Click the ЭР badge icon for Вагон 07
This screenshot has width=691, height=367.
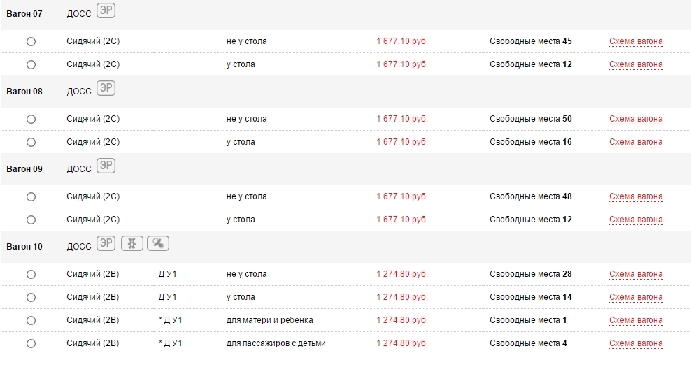point(106,10)
